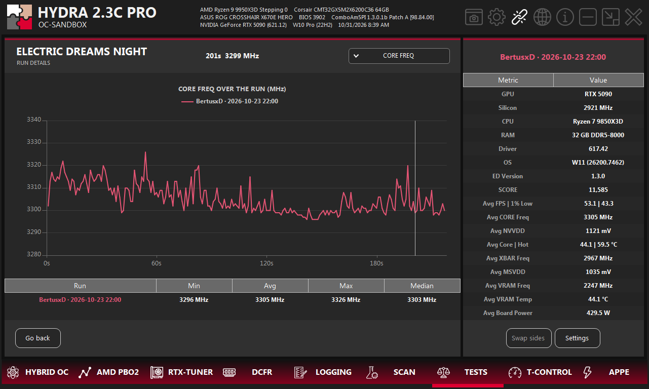Image resolution: width=649 pixels, height=389 pixels.
Task: Click the Value column header
Action: (598, 80)
